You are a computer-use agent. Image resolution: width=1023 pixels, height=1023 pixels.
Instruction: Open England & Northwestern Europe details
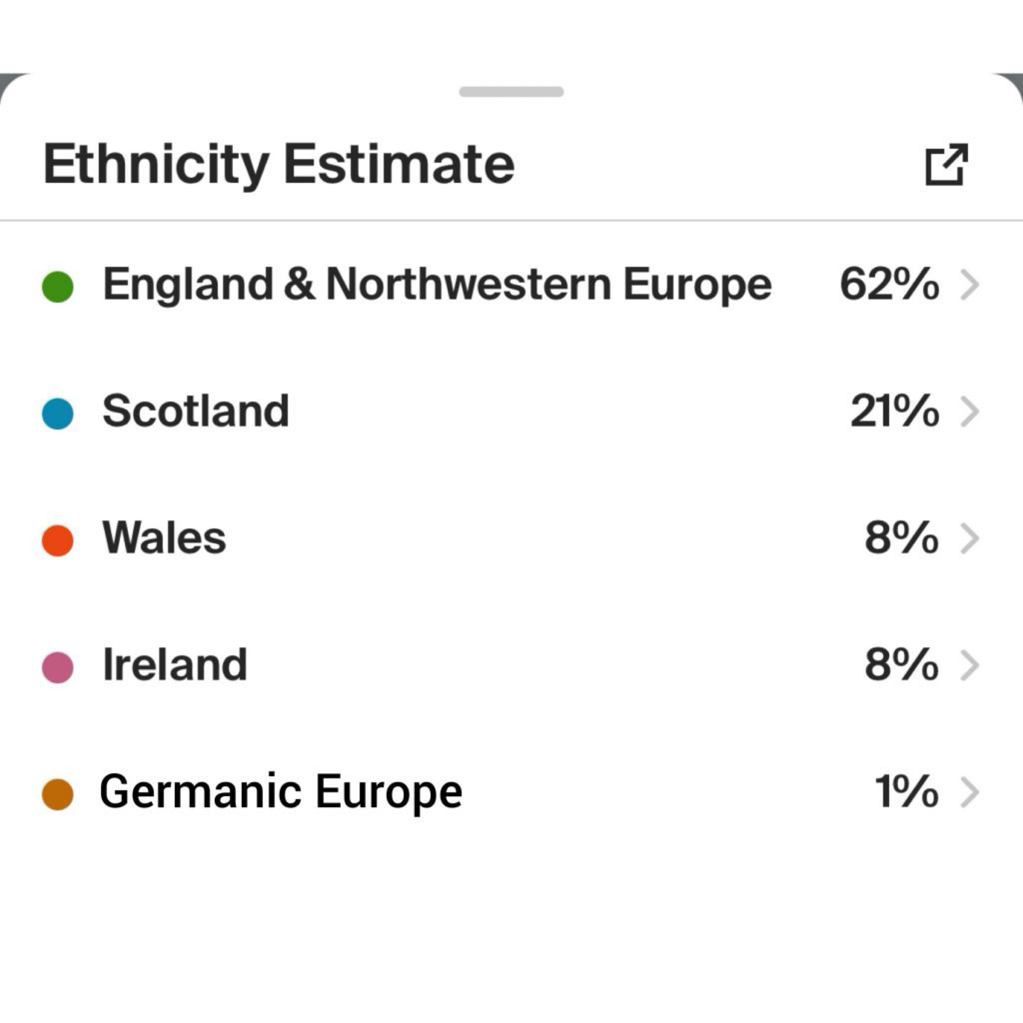tap(437, 285)
